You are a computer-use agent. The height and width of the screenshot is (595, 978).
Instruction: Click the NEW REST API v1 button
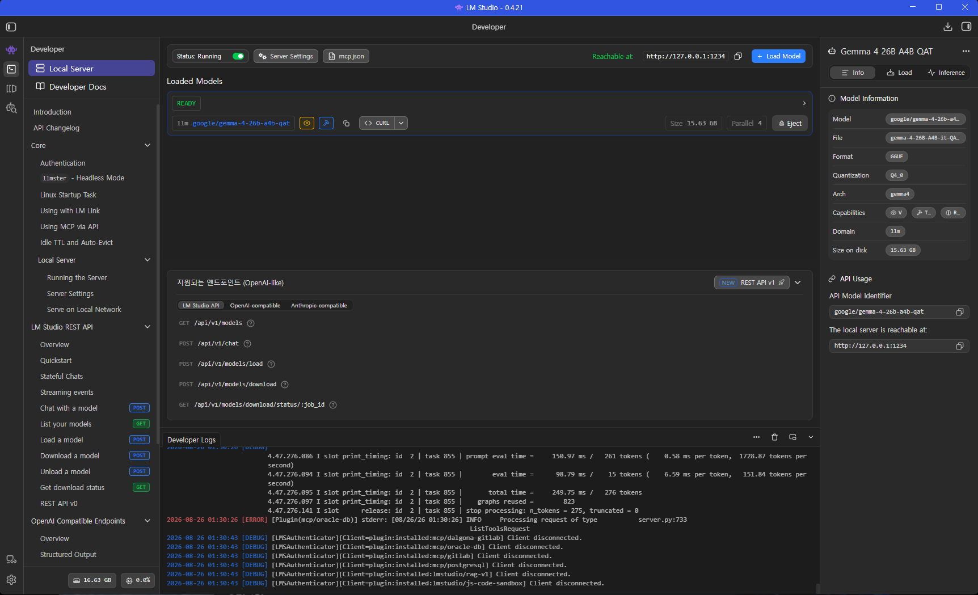[x=752, y=282]
